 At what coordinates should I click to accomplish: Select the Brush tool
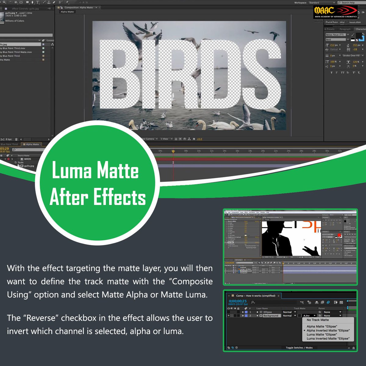44,2
